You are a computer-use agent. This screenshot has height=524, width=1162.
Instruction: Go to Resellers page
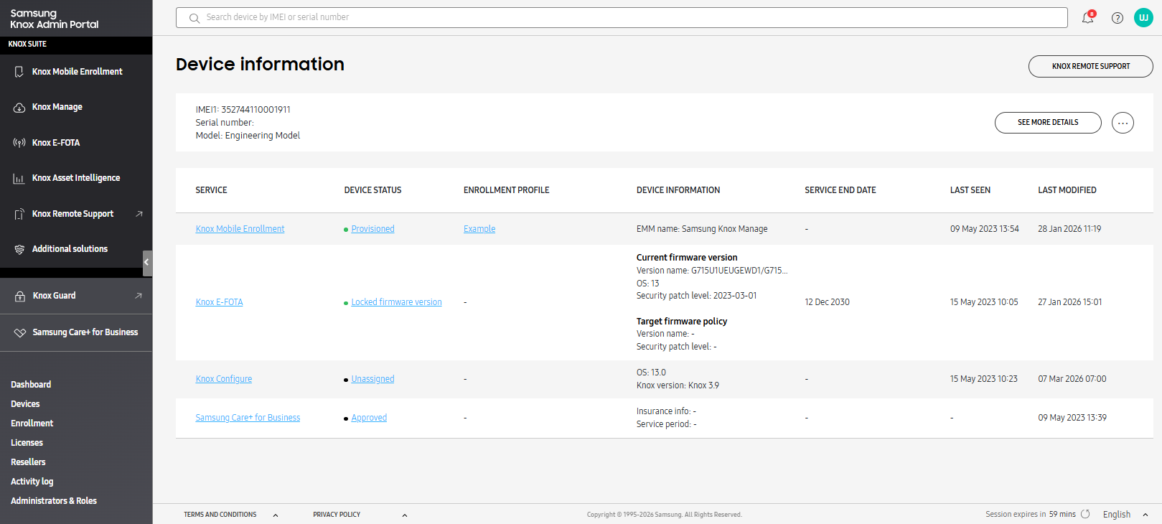pyautogui.click(x=28, y=462)
